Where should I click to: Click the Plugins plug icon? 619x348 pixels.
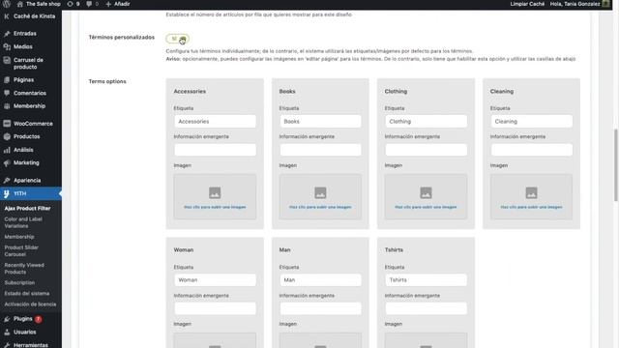tap(7, 319)
